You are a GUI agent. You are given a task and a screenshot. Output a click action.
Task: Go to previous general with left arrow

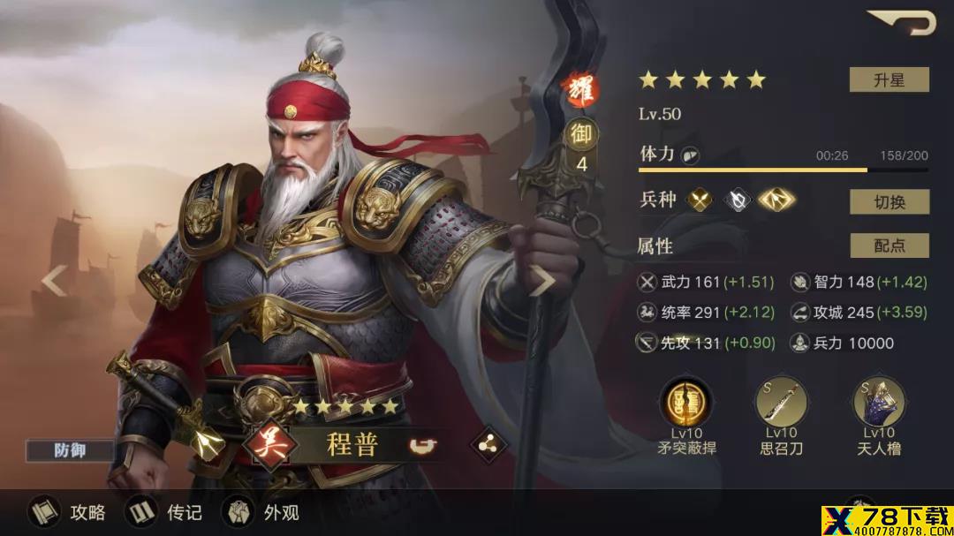[x=55, y=281]
